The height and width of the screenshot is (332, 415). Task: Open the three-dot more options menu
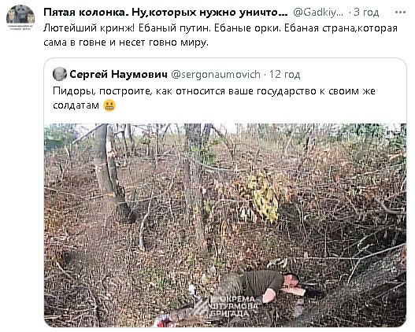point(400,13)
